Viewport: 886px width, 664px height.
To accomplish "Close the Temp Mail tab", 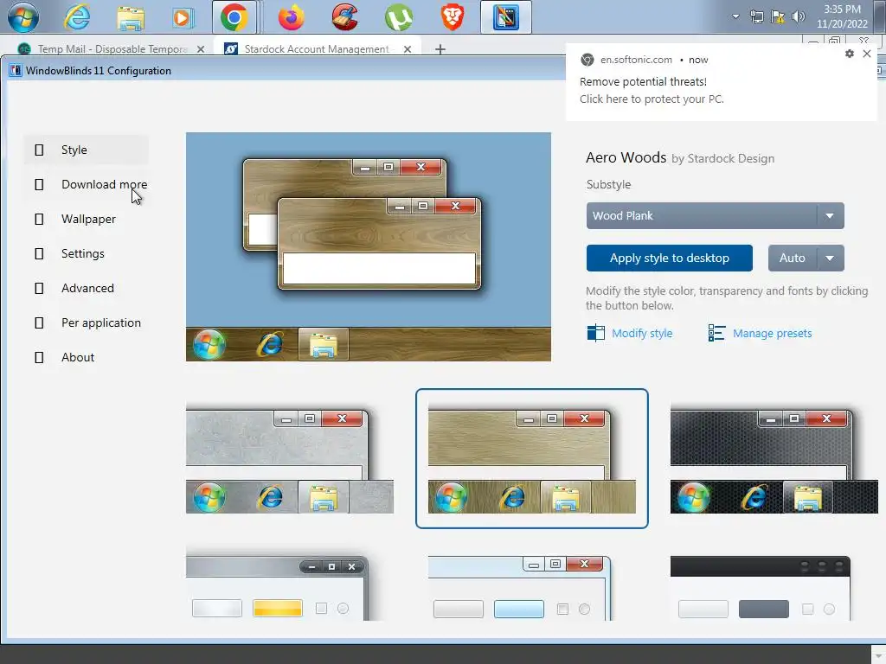I will [x=201, y=49].
